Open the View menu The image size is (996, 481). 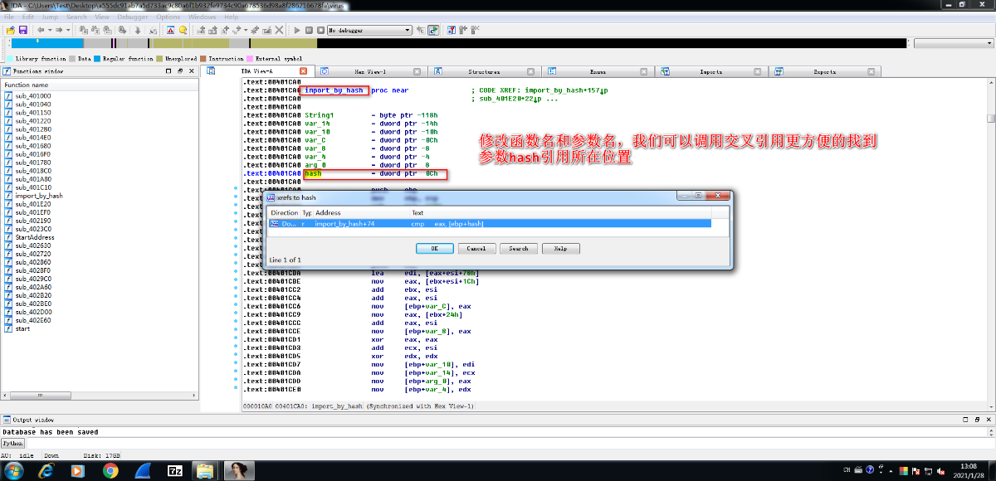click(x=102, y=17)
